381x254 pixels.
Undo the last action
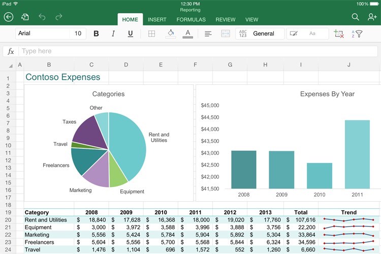coord(42,17)
